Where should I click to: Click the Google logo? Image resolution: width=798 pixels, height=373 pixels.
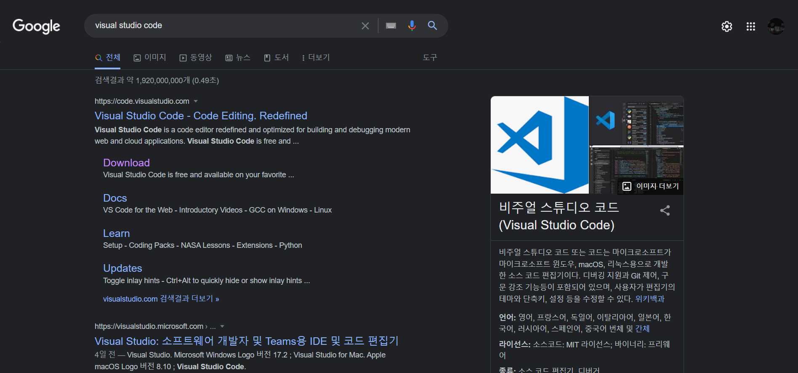tap(36, 26)
